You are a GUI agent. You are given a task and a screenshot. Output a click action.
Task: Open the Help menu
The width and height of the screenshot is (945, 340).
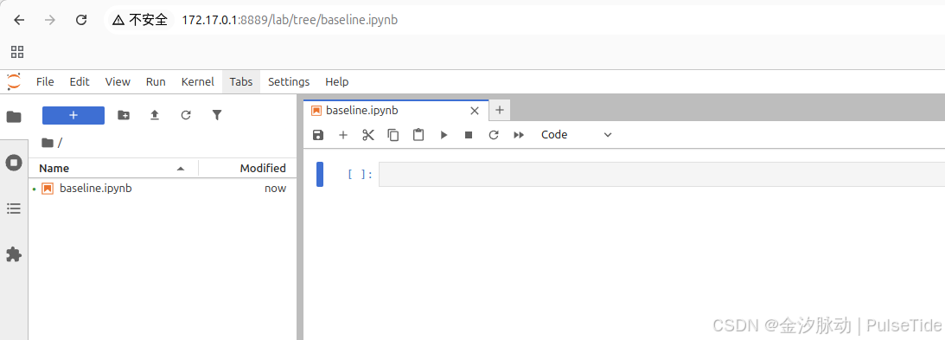click(337, 81)
